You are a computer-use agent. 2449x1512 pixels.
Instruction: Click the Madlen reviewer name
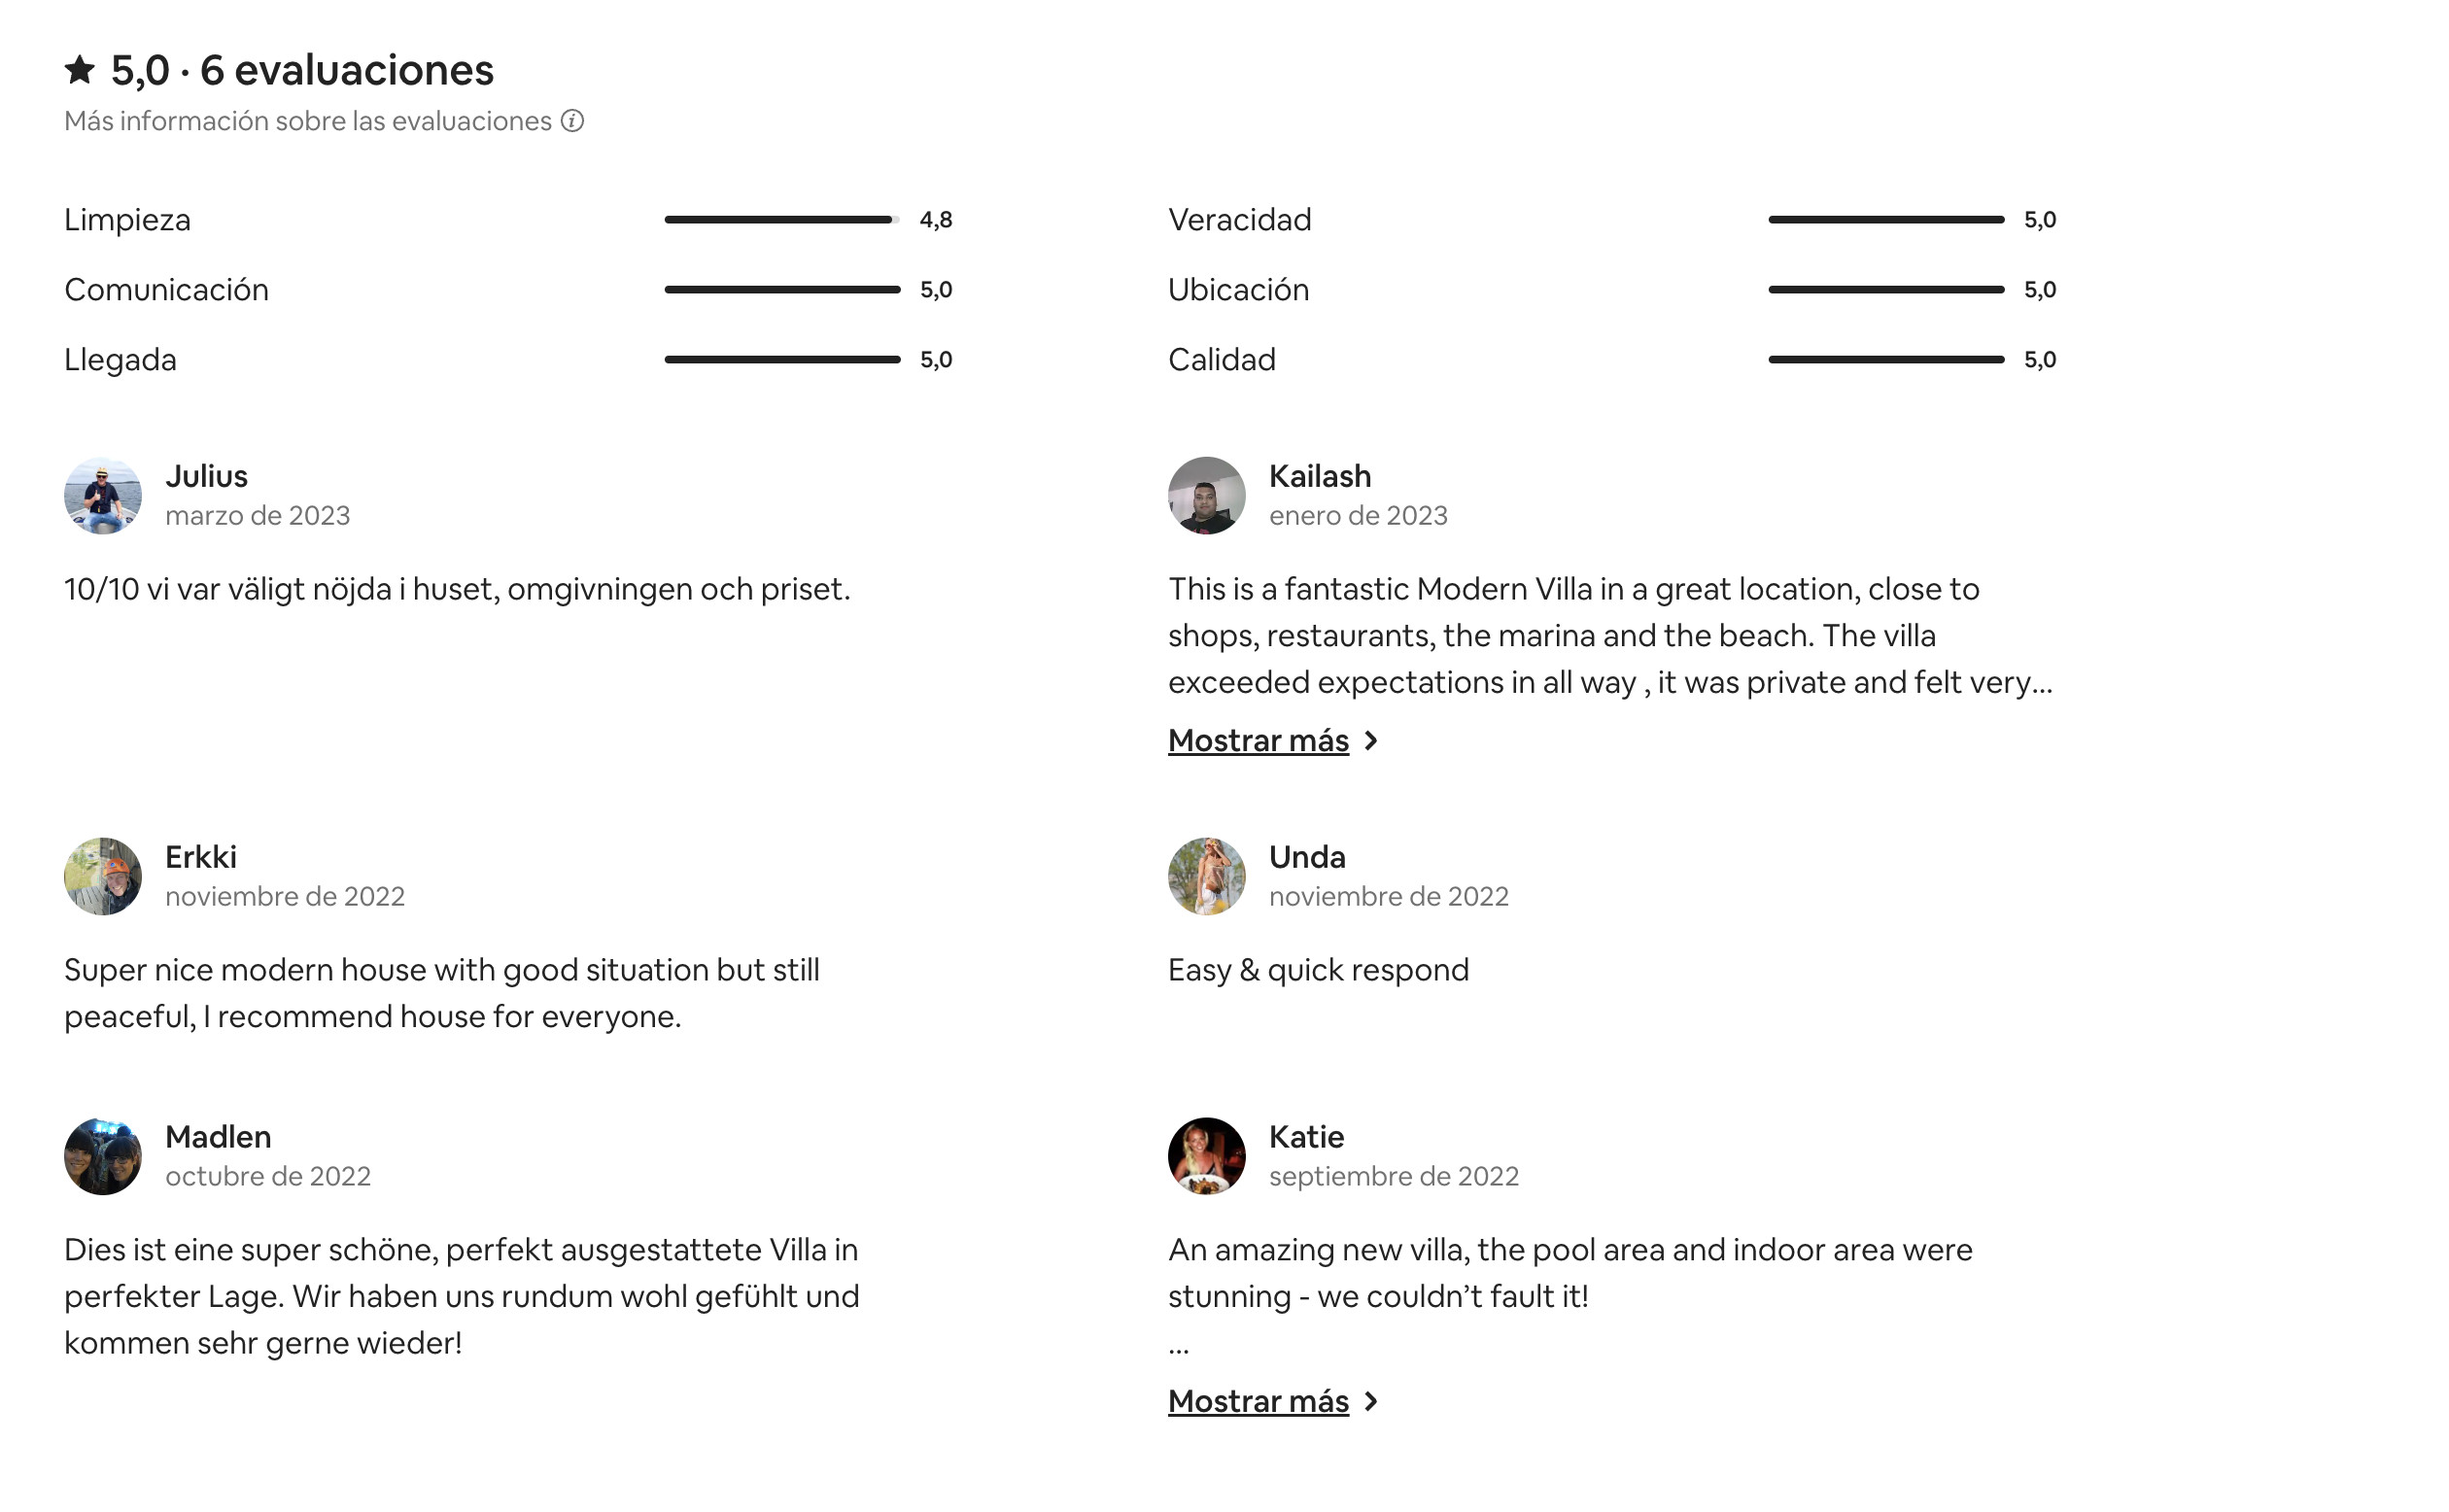pyautogui.click(x=218, y=1137)
